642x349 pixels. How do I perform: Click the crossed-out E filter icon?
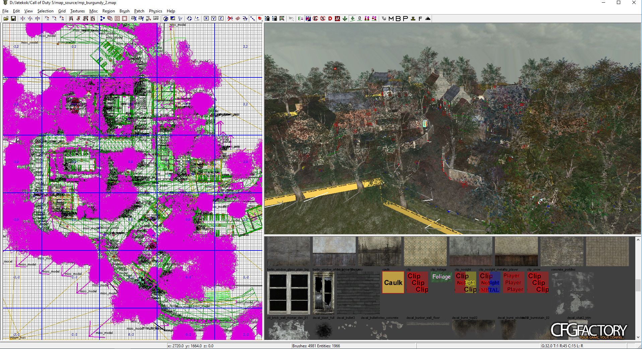coord(315,19)
